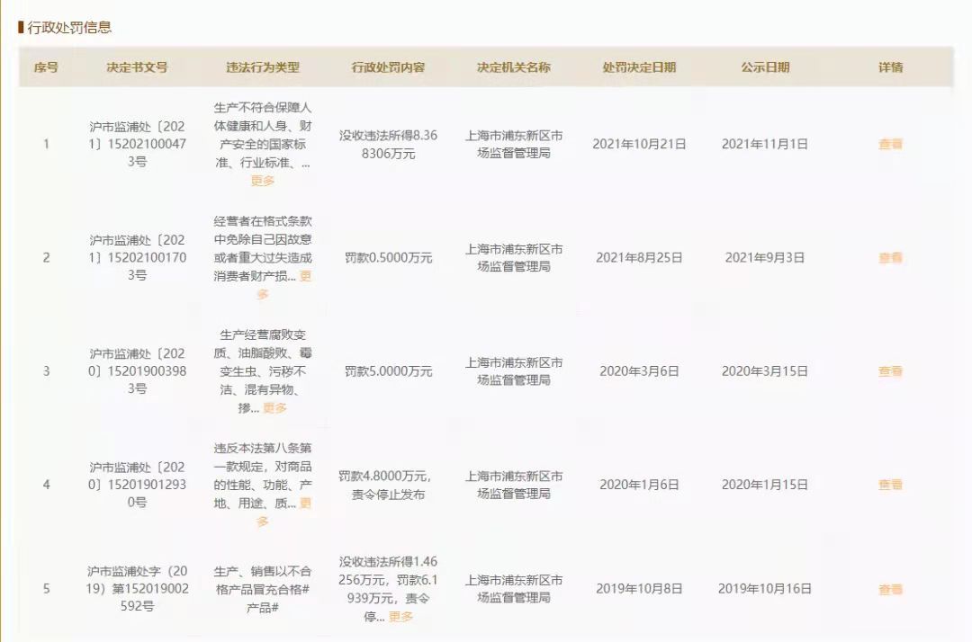Select the 行政处罚内容 column header
Screen dimensions: 972x642
388,67
